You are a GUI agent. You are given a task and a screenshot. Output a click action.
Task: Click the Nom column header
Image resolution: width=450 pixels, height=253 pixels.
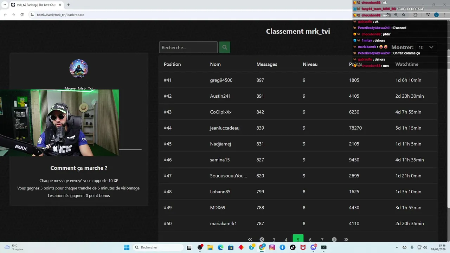click(x=215, y=64)
